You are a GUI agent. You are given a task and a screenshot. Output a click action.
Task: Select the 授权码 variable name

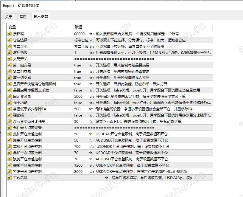click(18, 34)
